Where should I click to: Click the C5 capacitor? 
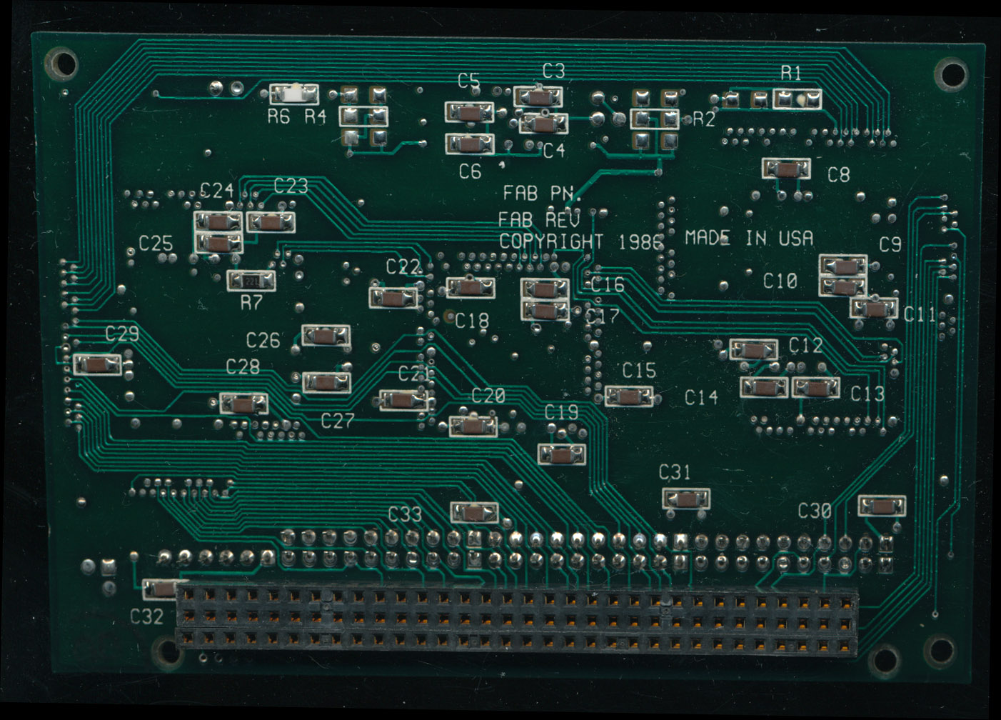469,112
